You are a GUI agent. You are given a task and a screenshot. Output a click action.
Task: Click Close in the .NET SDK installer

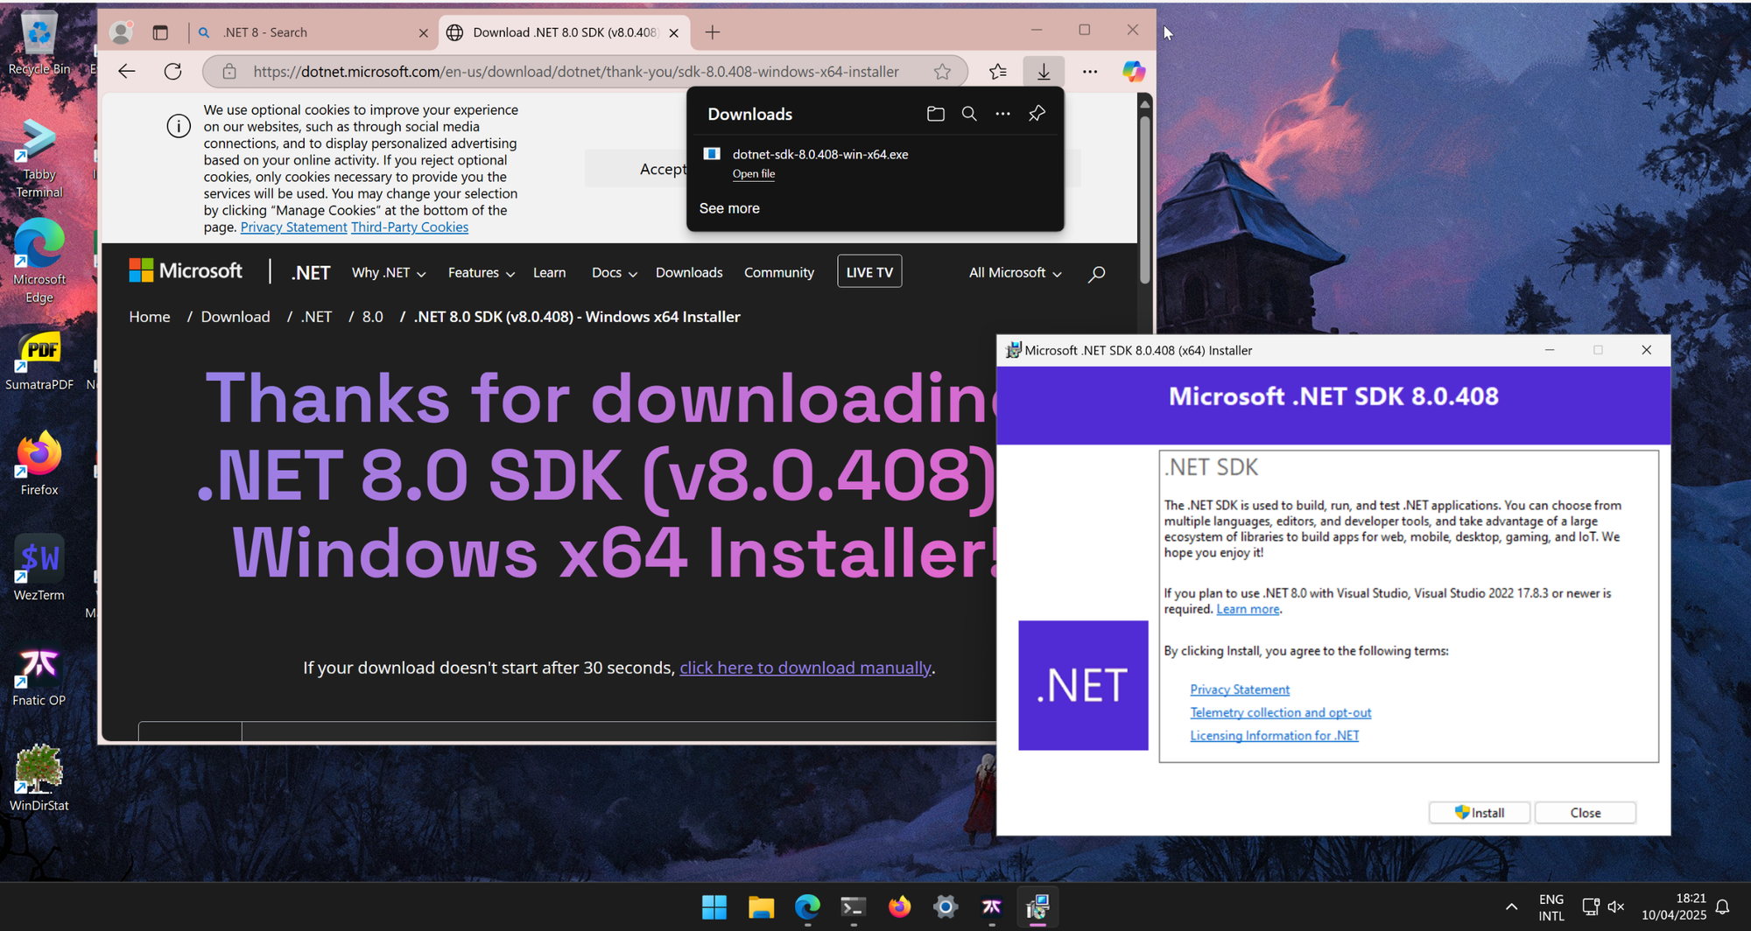[1586, 813]
